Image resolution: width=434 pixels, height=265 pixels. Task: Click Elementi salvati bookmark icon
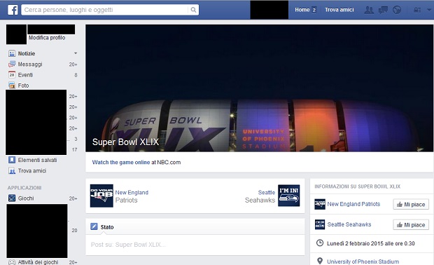[12, 160]
